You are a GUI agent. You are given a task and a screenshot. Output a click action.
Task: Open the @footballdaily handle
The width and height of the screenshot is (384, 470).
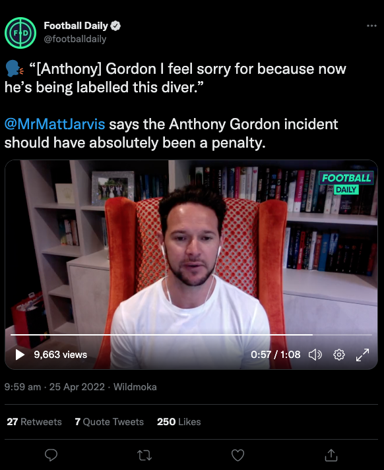click(x=75, y=39)
